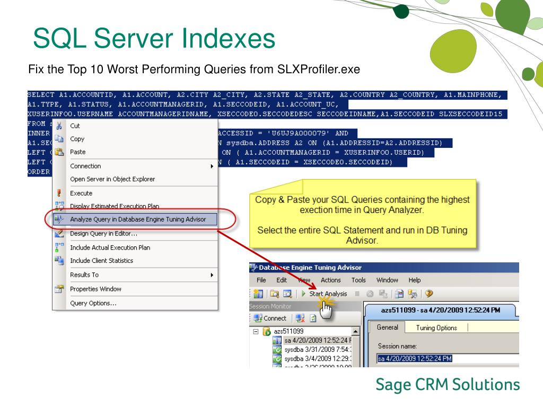This screenshot has height=407, width=543.
Task: Select the azs511099 - sa session document tab
Action: click(440, 310)
